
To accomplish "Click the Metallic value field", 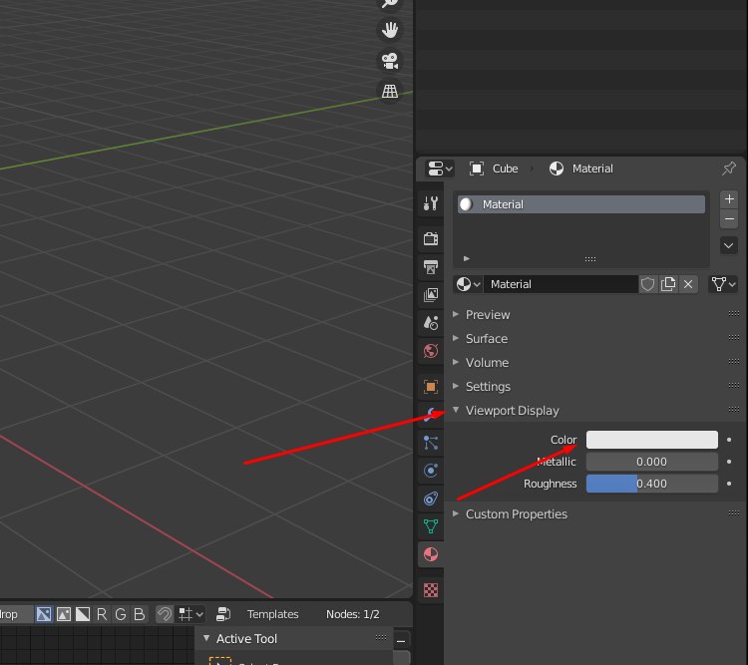I will (x=651, y=462).
